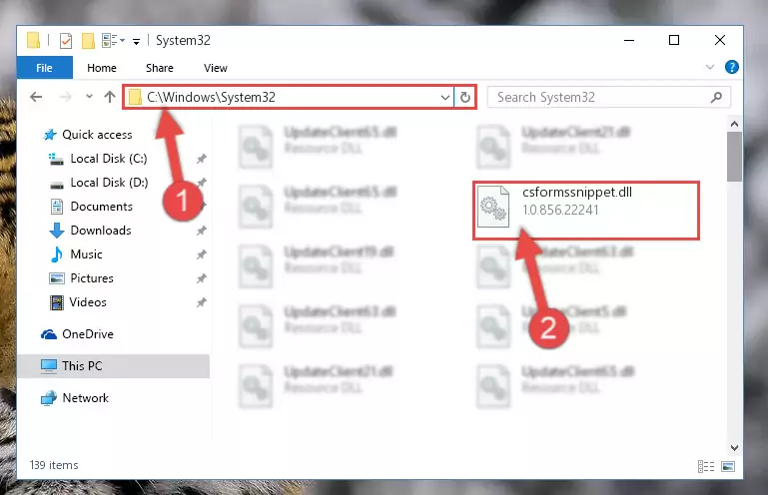Go up one folder level arrow
Viewport: 768px width, 495px height.
pyautogui.click(x=110, y=97)
